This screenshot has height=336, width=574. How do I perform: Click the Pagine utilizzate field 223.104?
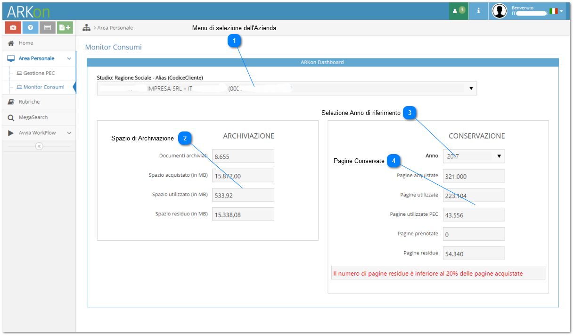pos(474,195)
